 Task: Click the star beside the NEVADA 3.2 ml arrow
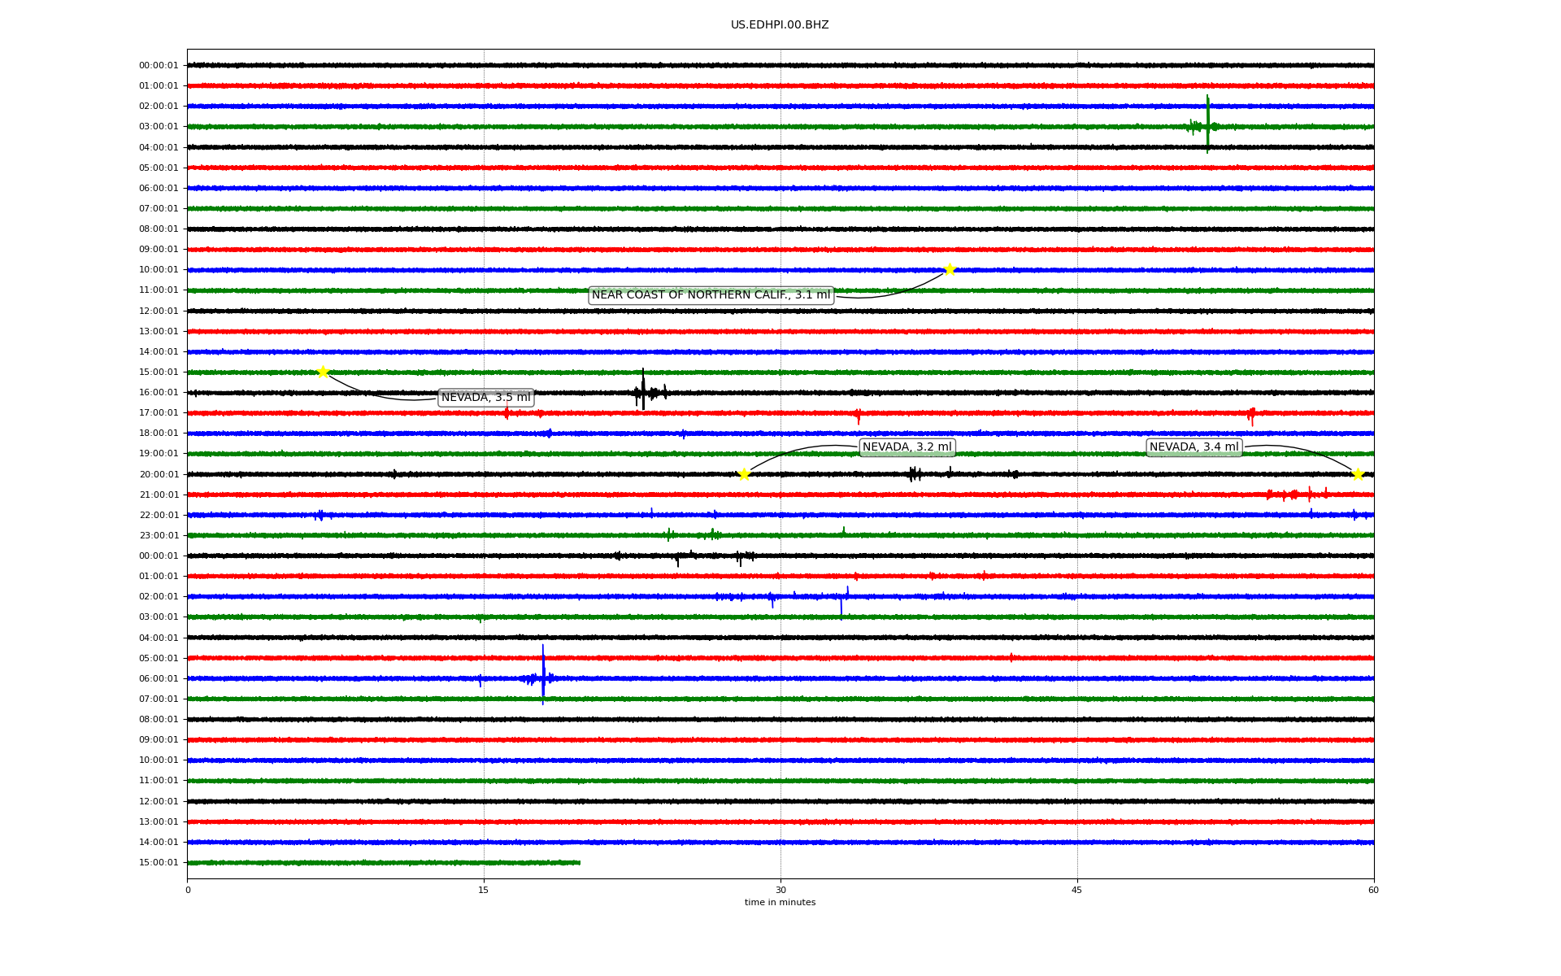click(744, 475)
